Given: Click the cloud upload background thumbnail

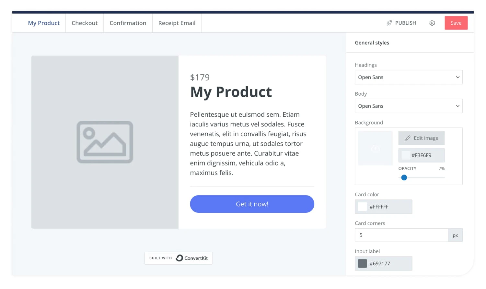Looking at the screenshot, I should (375, 148).
